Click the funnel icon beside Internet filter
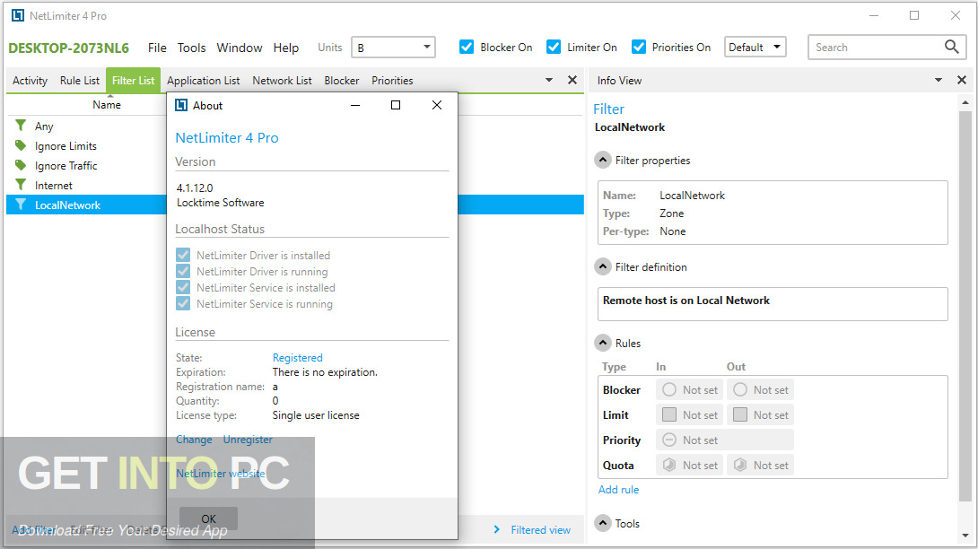The width and height of the screenshot is (978, 549). 21,185
